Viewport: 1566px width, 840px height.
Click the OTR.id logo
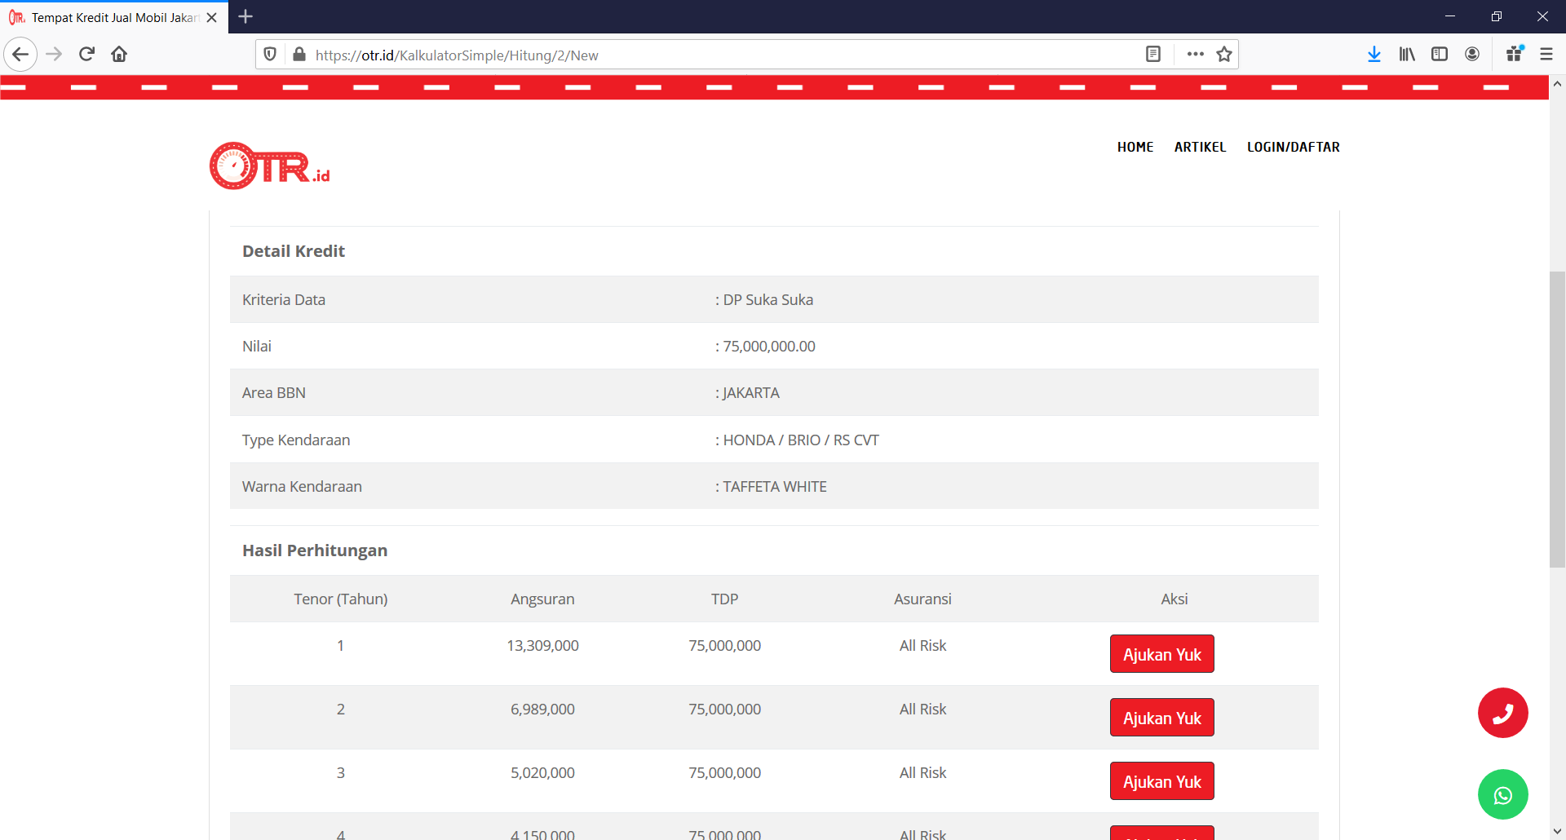click(x=270, y=166)
